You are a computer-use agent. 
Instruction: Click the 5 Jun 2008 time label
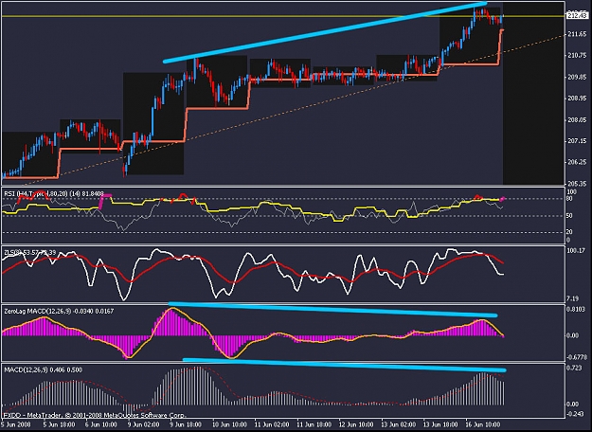[17, 424]
